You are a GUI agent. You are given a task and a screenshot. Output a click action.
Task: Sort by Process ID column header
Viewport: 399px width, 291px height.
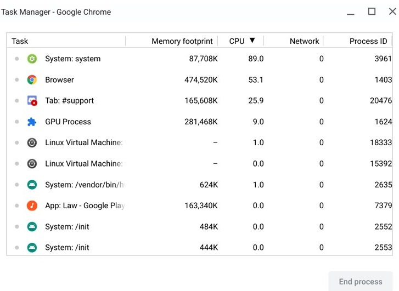tap(357, 41)
